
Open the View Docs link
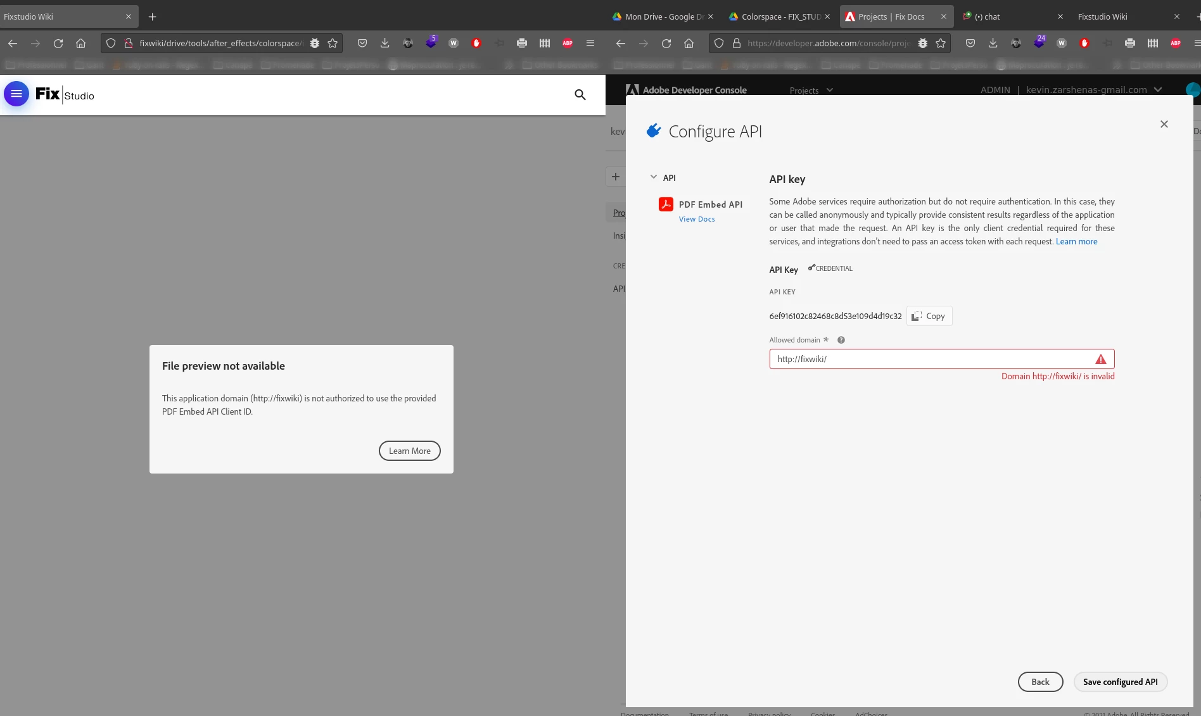coord(697,219)
